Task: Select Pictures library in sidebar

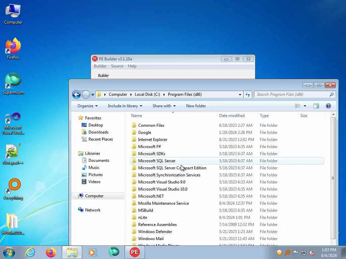Action: 96,174
